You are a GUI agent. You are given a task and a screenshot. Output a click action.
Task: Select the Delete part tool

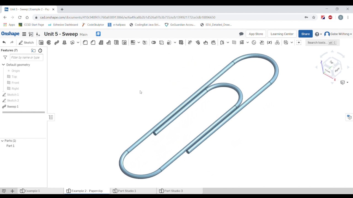click(181, 42)
